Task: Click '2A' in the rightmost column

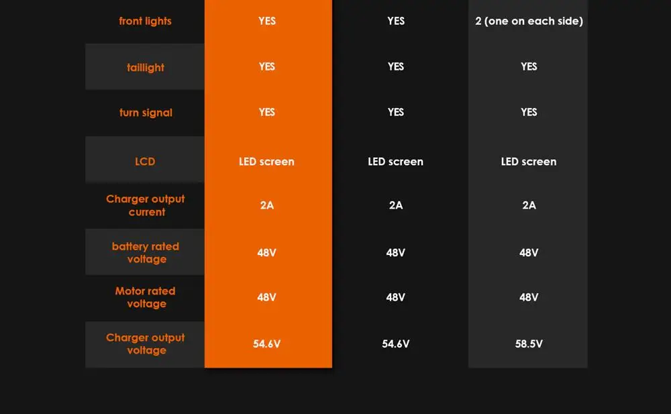Action: coord(529,205)
